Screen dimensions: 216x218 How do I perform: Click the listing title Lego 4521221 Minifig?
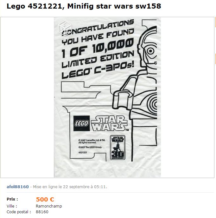click(84, 6)
